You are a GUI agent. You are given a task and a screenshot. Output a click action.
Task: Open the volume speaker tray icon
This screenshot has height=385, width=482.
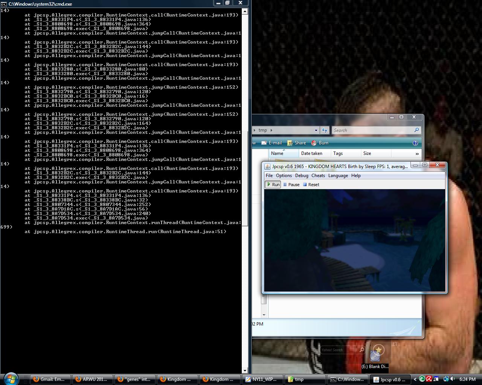(x=453, y=379)
